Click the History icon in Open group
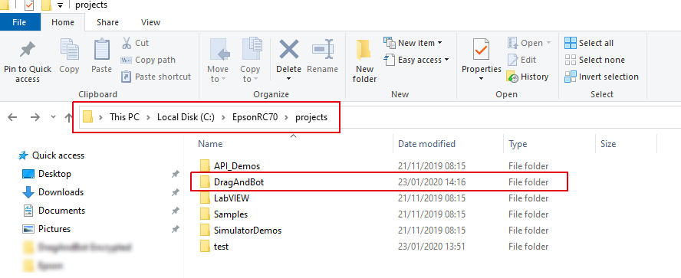681x278 pixels. tap(512, 77)
